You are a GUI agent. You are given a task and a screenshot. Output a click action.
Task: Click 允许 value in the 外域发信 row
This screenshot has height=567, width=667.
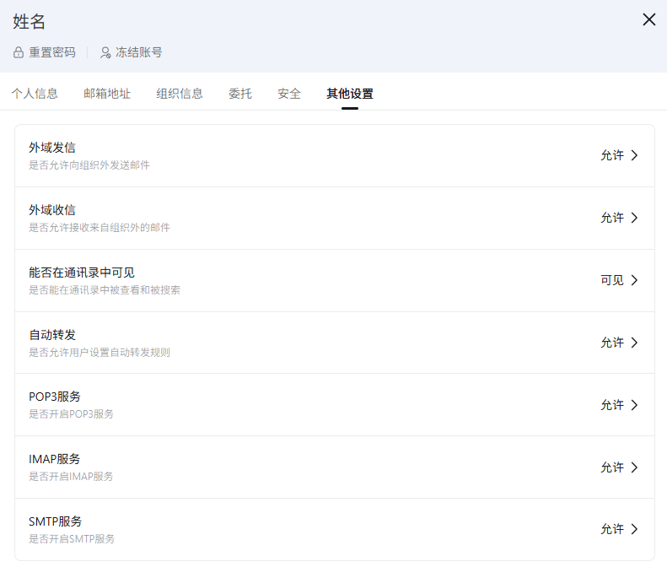(x=611, y=155)
